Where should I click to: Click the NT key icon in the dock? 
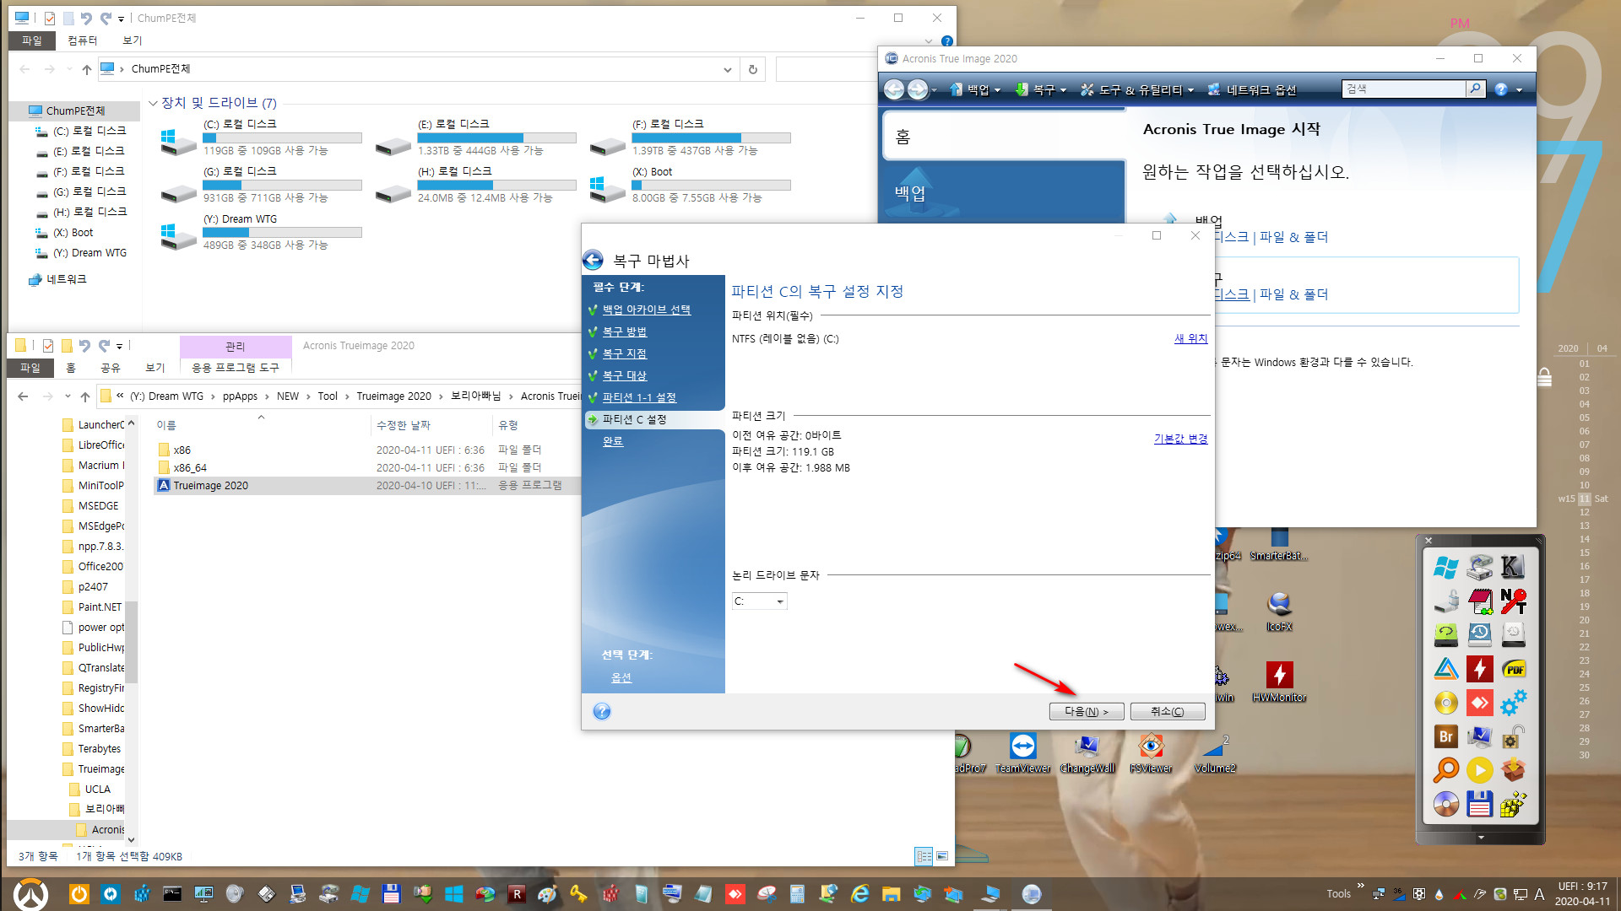(x=1513, y=601)
